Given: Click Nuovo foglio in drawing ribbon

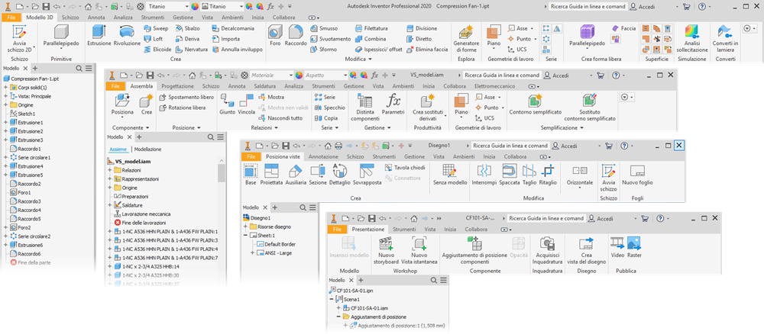Looking at the screenshot, I should [637, 174].
